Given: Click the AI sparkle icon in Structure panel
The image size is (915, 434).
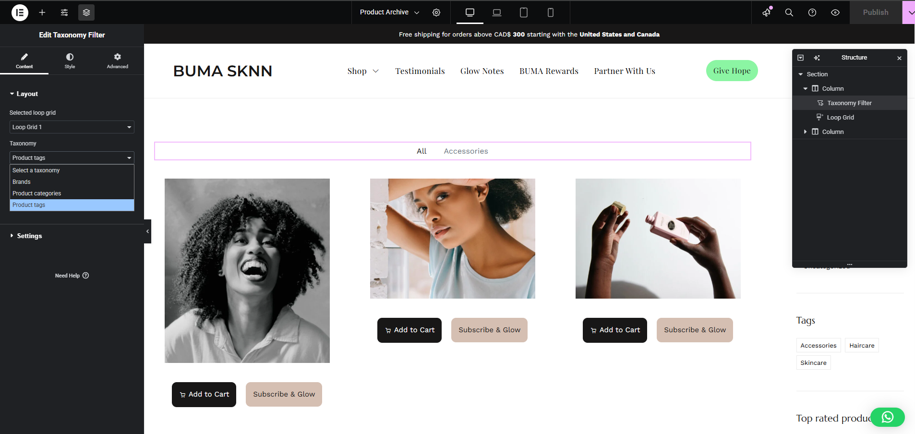Looking at the screenshot, I should click(x=817, y=58).
